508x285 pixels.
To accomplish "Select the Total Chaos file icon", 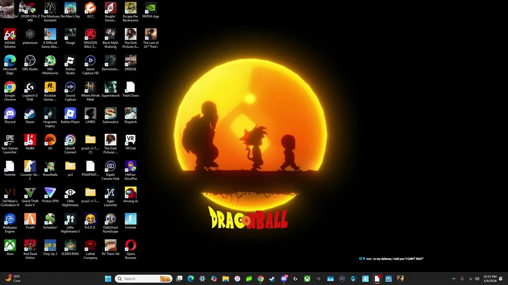I will click(x=131, y=89).
